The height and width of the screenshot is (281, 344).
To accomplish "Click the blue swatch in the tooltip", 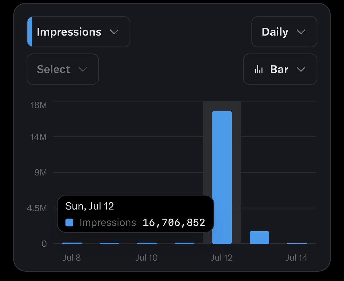I will 69,223.
